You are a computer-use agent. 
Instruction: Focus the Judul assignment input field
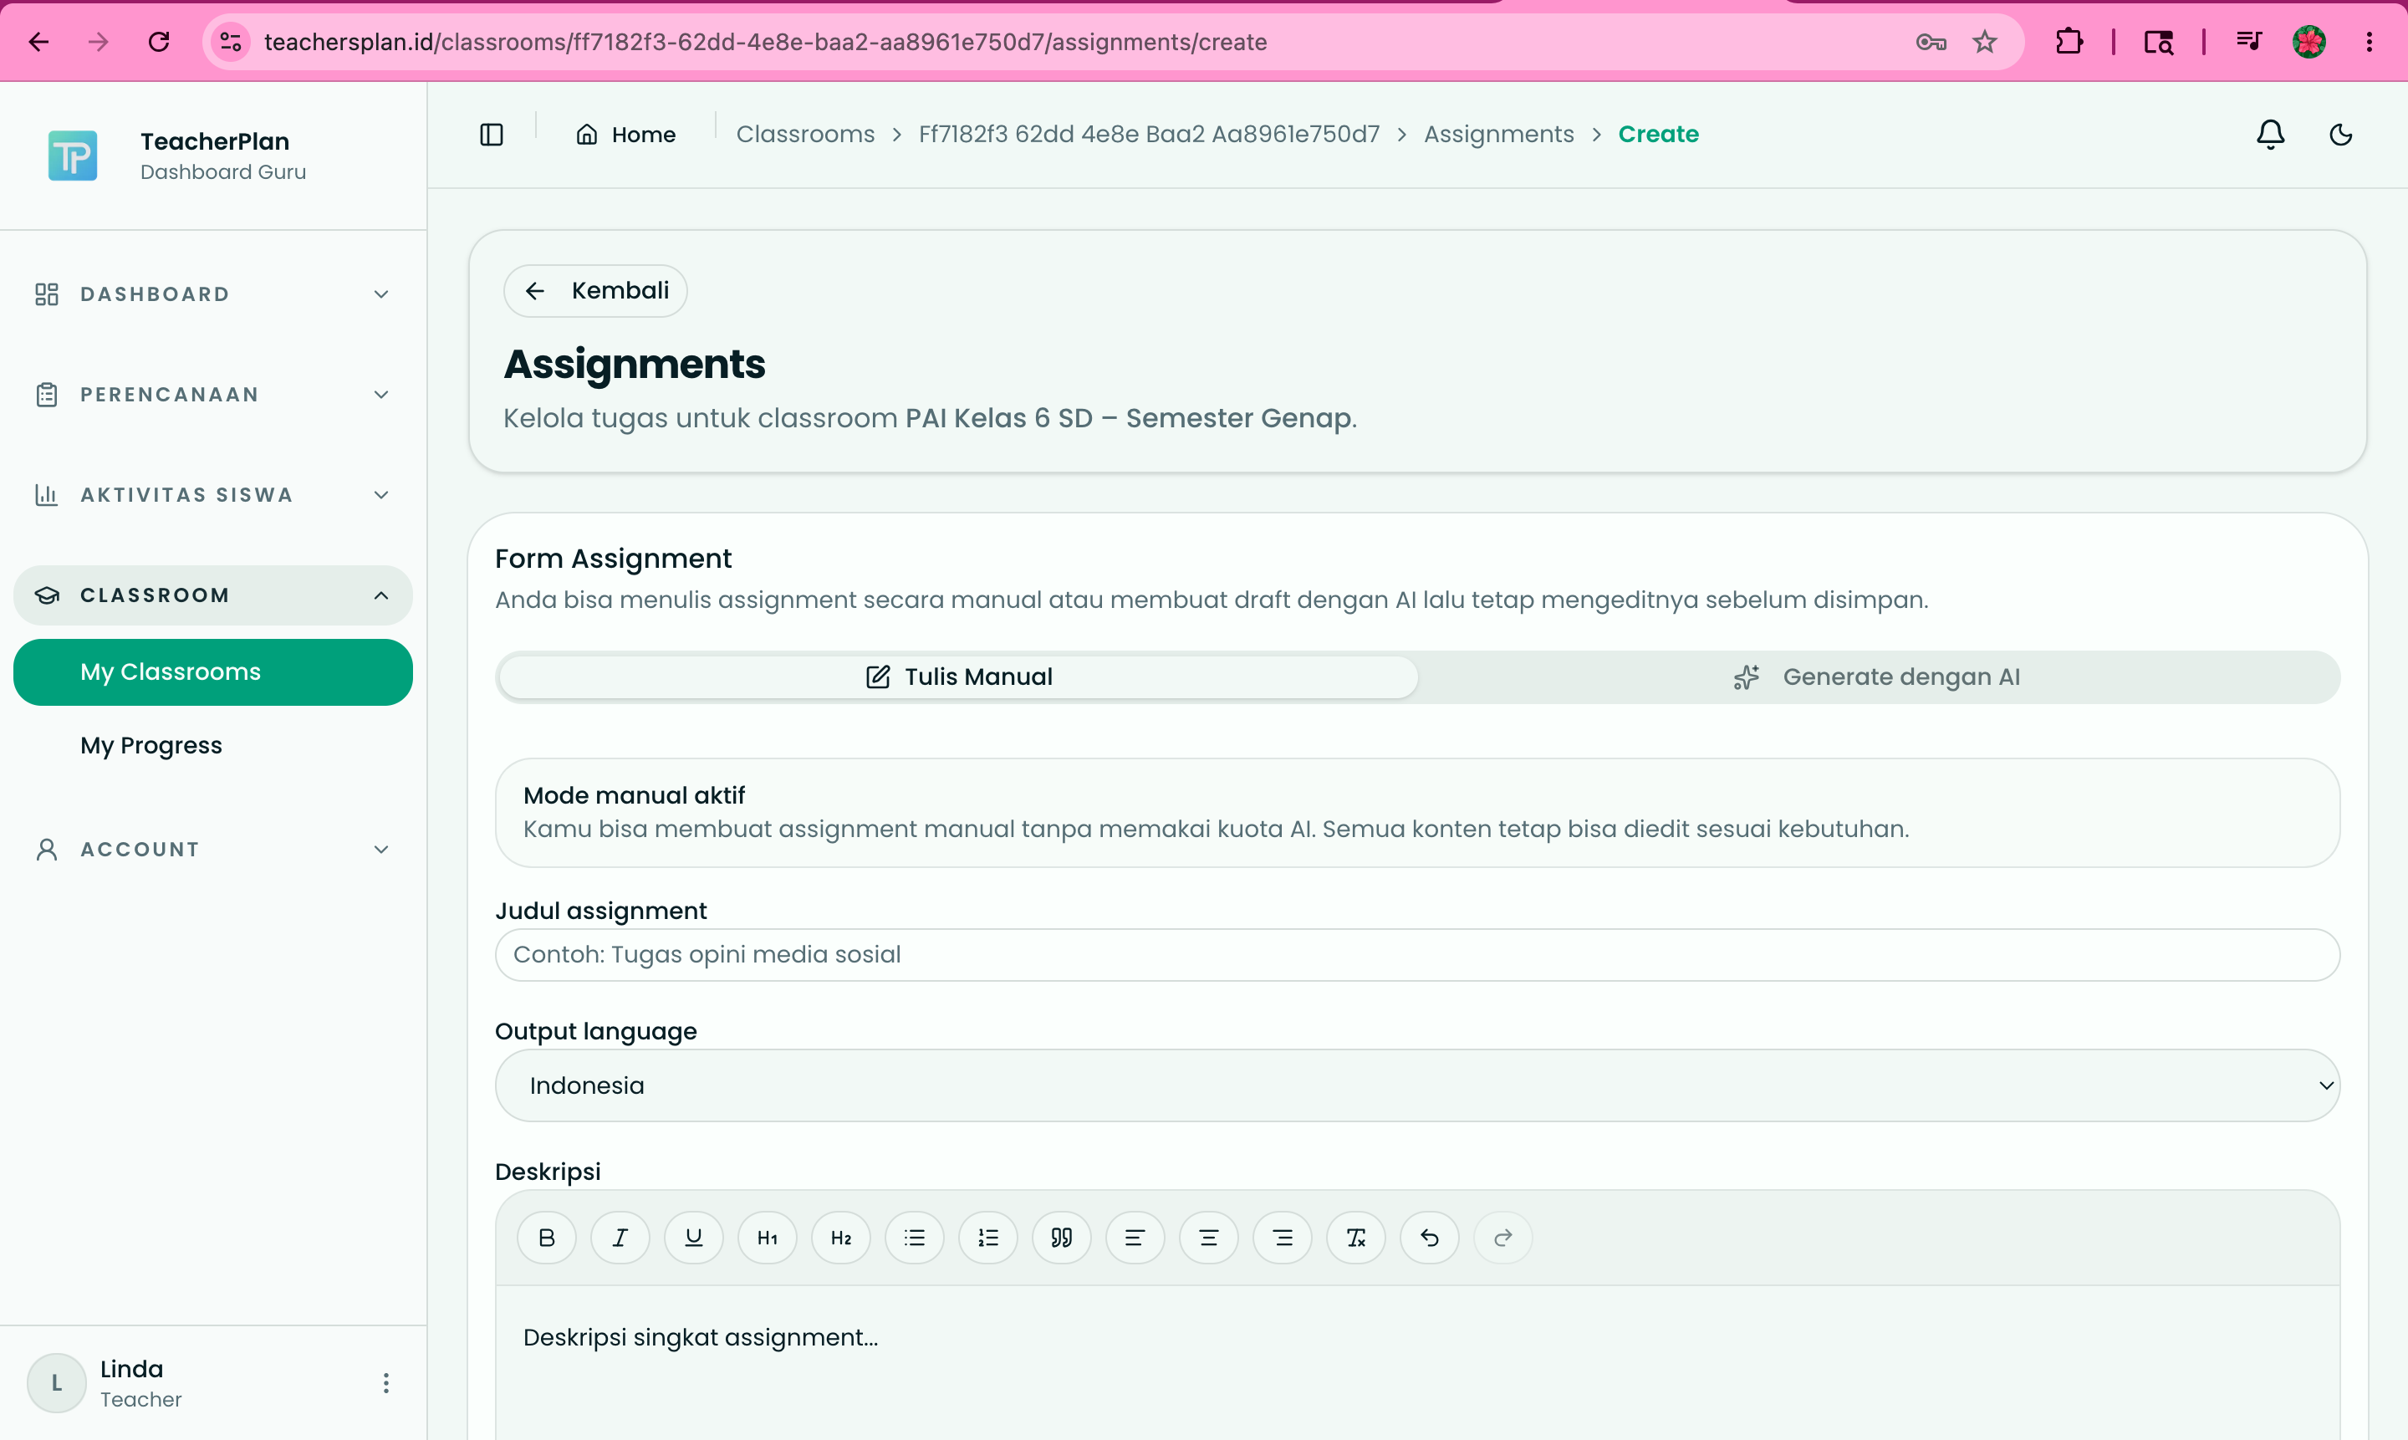tap(1416, 955)
